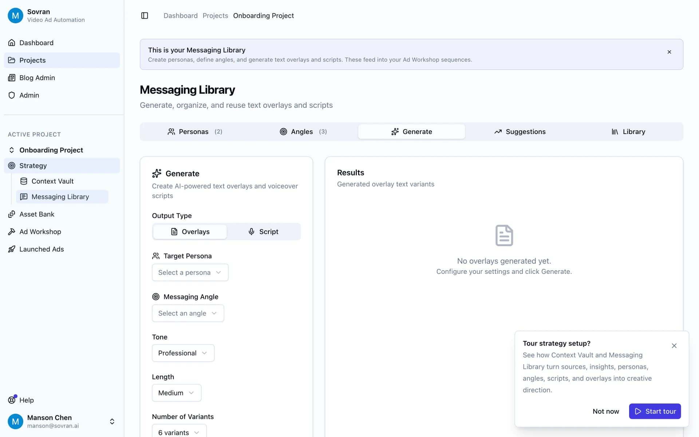The width and height of the screenshot is (699, 437).
Task: Click the Asset Bank icon in sidebar
Action: click(12, 214)
